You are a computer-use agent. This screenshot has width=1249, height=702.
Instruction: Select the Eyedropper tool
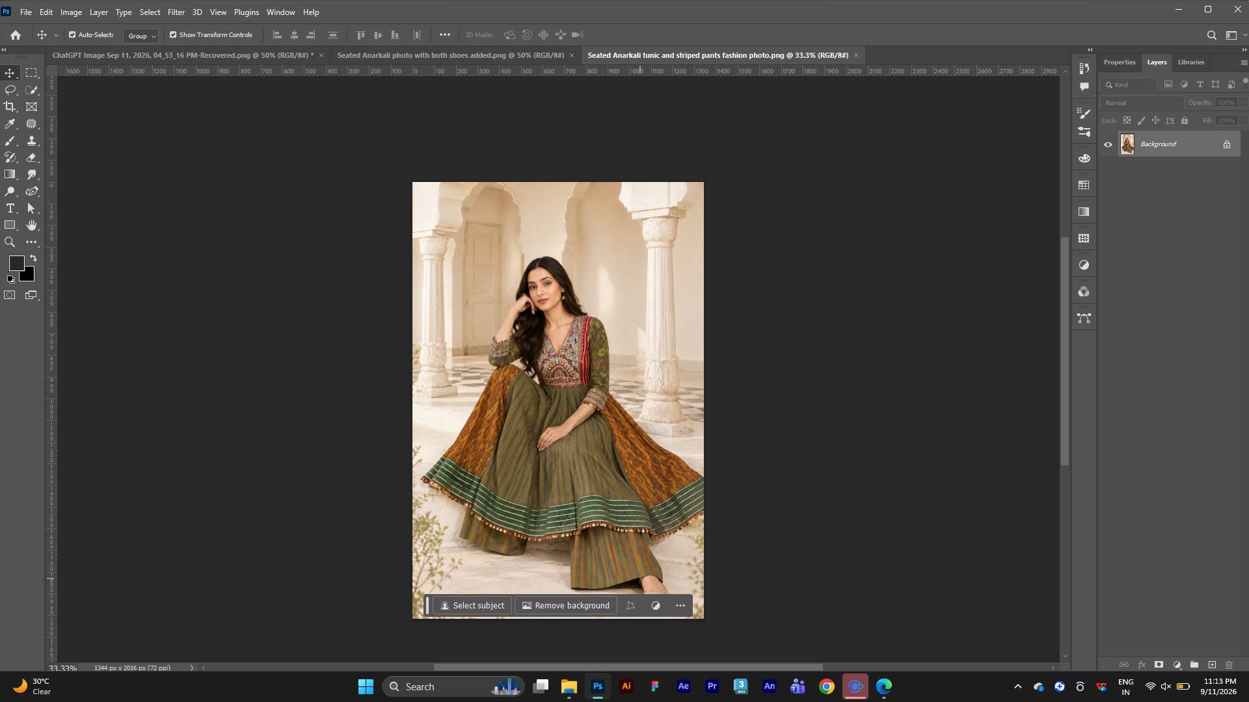[x=10, y=123]
